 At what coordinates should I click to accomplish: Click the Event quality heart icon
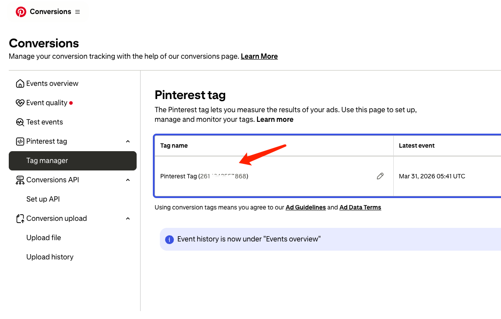20,103
